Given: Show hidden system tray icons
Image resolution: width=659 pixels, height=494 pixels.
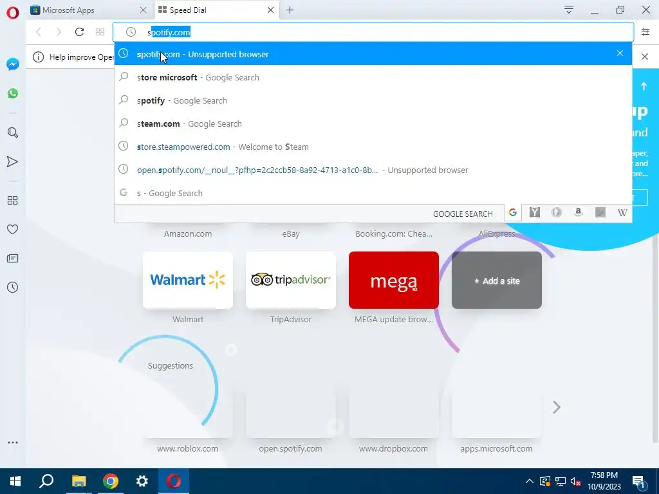Looking at the screenshot, I should click(530, 481).
